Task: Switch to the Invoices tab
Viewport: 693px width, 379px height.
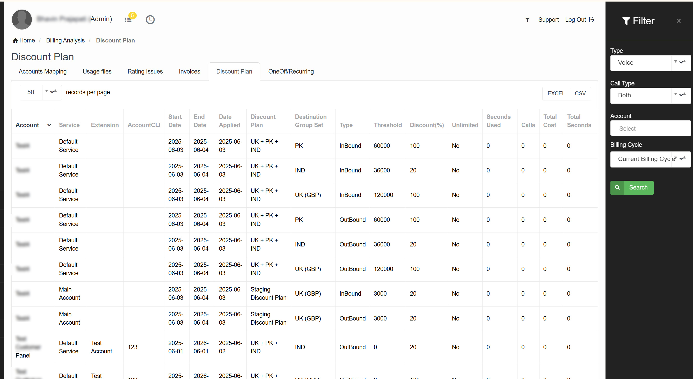Action: click(x=189, y=71)
